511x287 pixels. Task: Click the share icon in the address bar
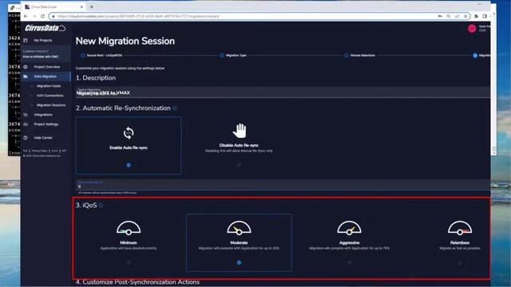click(457, 16)
